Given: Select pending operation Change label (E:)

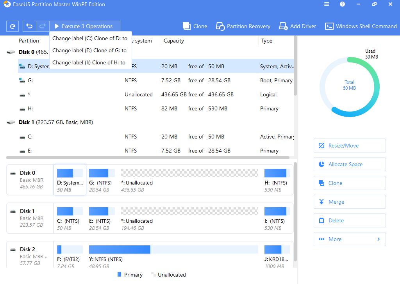Looking at the screenshot, I should (89, 50).
